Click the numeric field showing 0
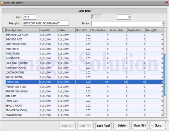The image size is (169, 131). [123, 17]
